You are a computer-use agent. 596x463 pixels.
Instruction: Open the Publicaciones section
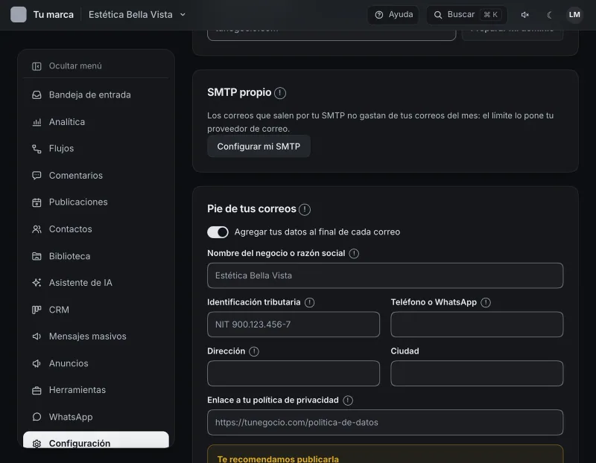(96, 202)
